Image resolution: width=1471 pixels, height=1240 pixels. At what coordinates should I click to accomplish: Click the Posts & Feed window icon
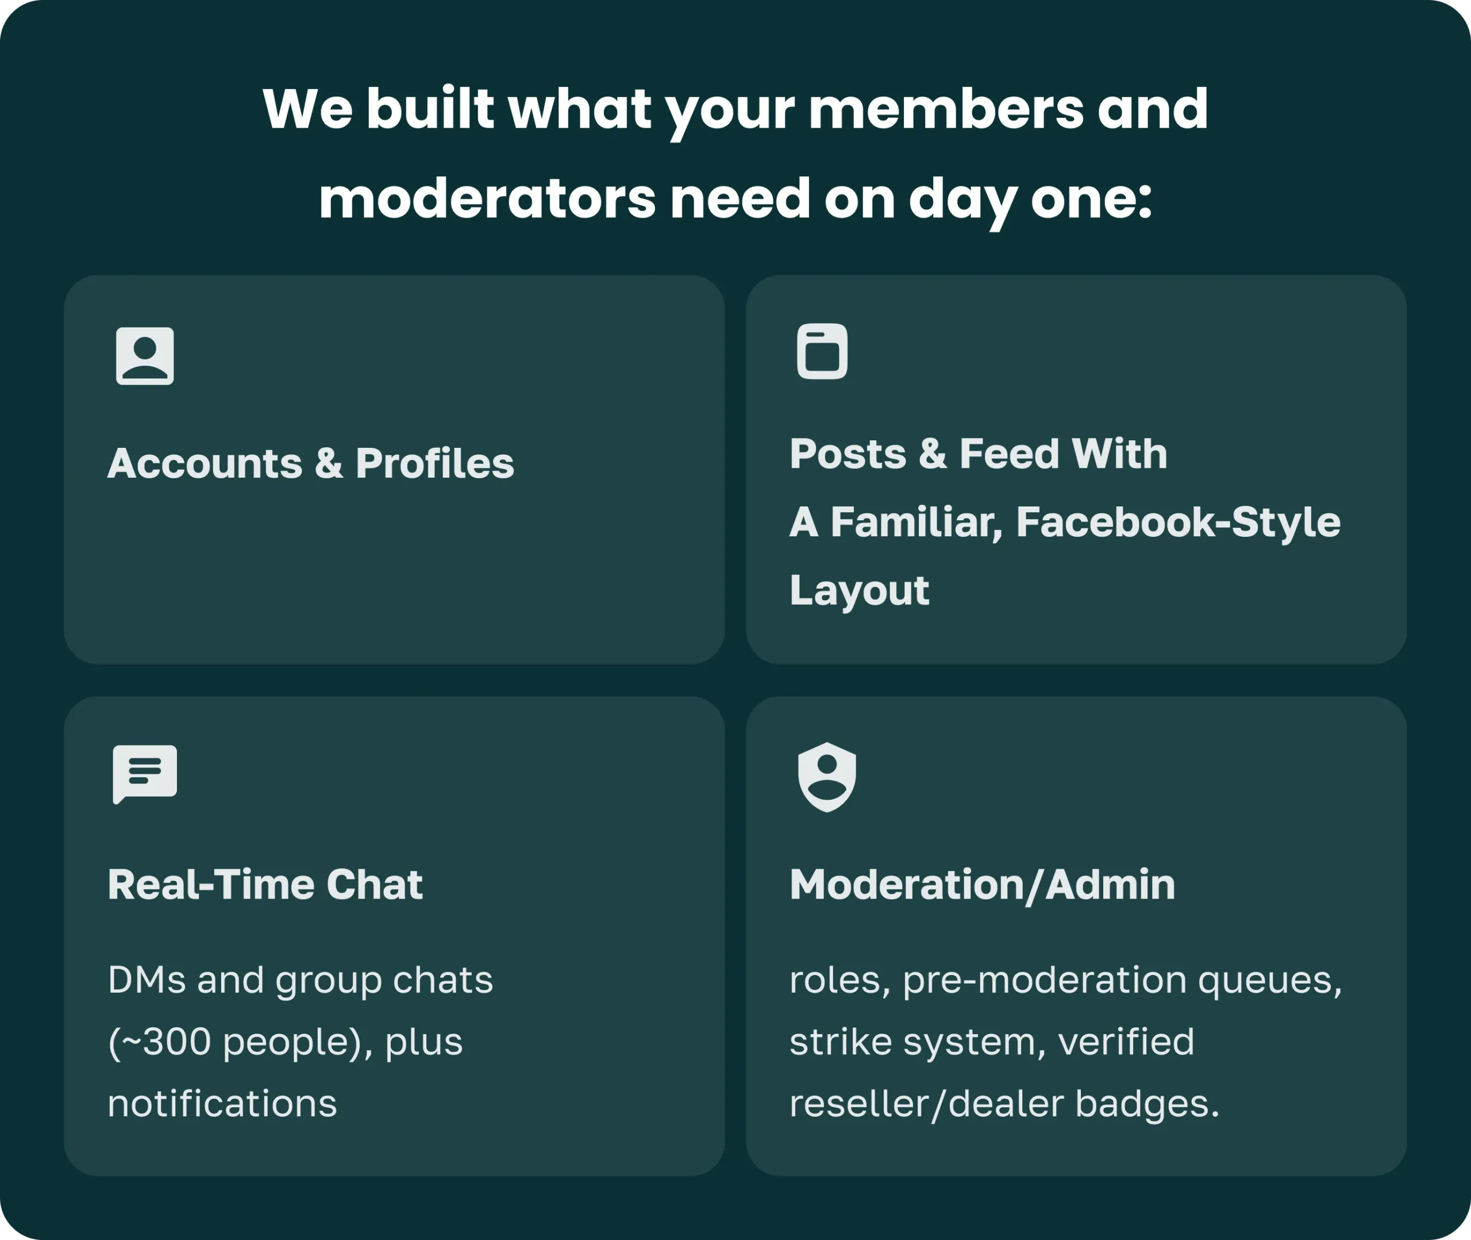click(822, 351)
